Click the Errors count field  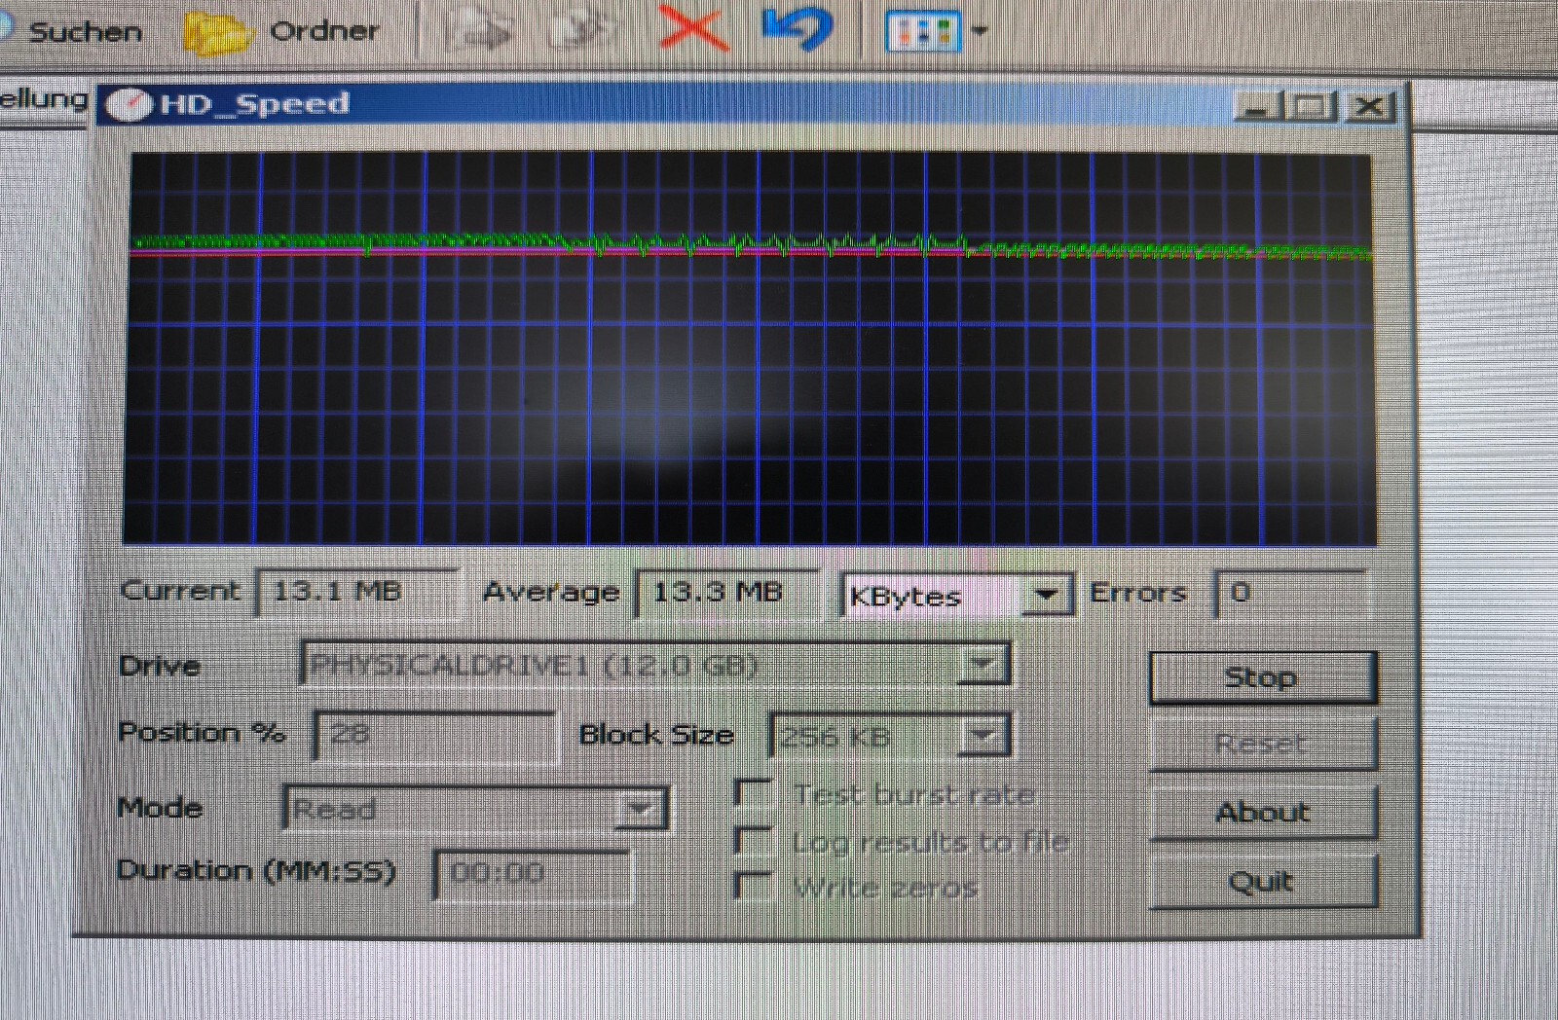[1292, 593]
